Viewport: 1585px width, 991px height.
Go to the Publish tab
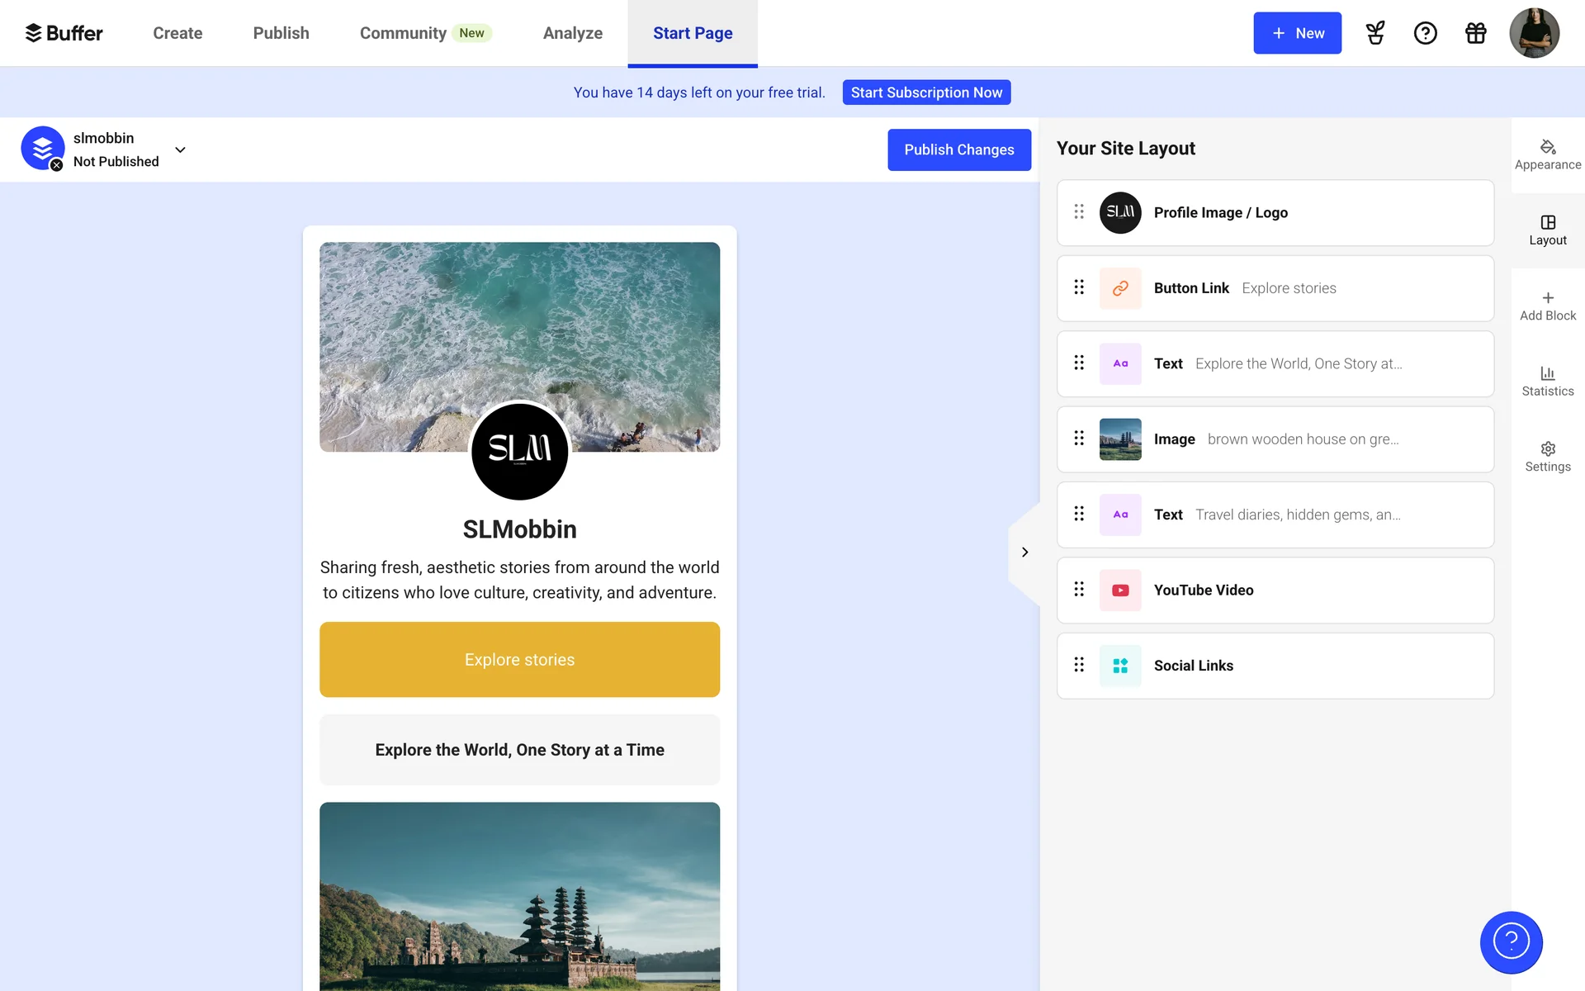[281, 33]
